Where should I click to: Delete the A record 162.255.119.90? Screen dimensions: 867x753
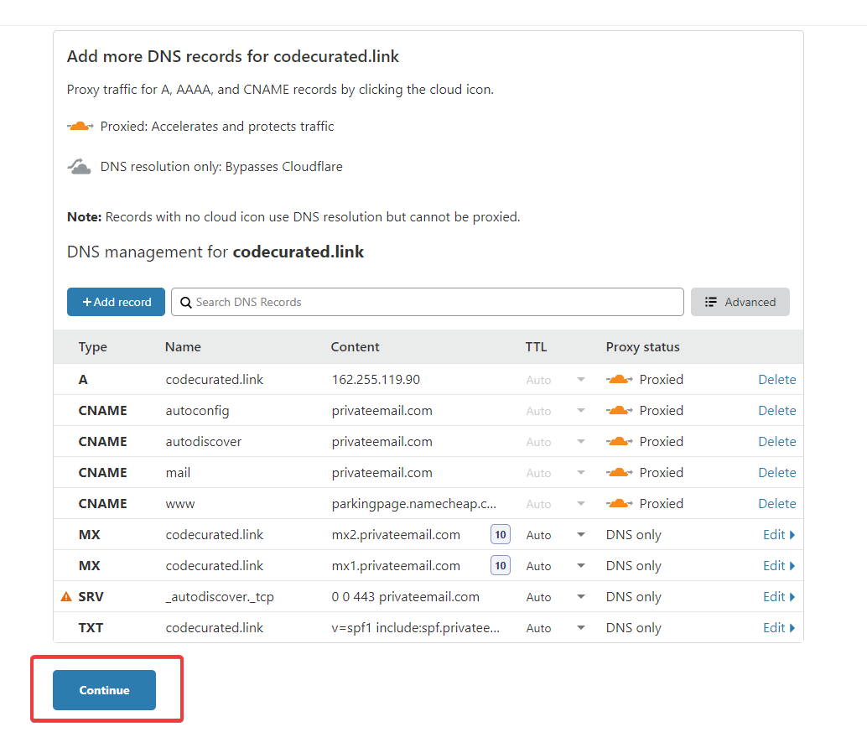pos(777,379)
